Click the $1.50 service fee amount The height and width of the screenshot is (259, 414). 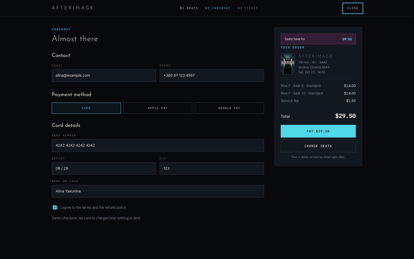[351, 101]
